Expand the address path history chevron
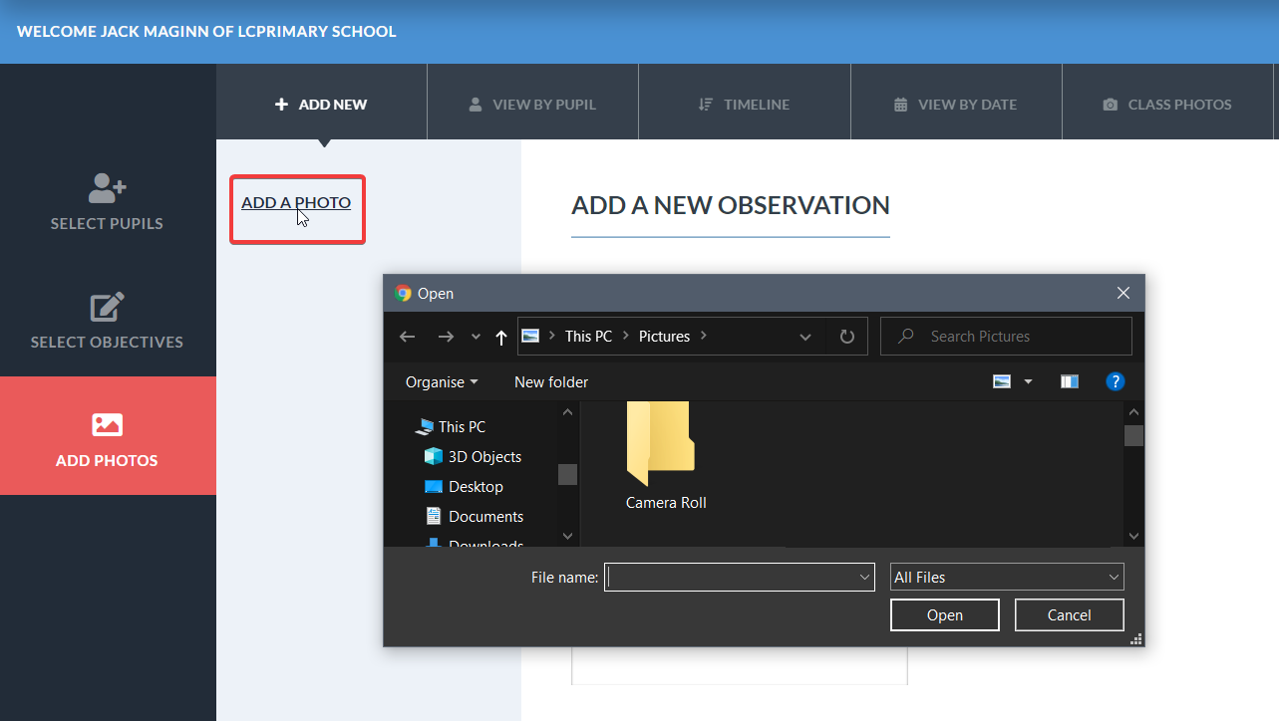Screen dimensions: 1279x721 point(805,337)
